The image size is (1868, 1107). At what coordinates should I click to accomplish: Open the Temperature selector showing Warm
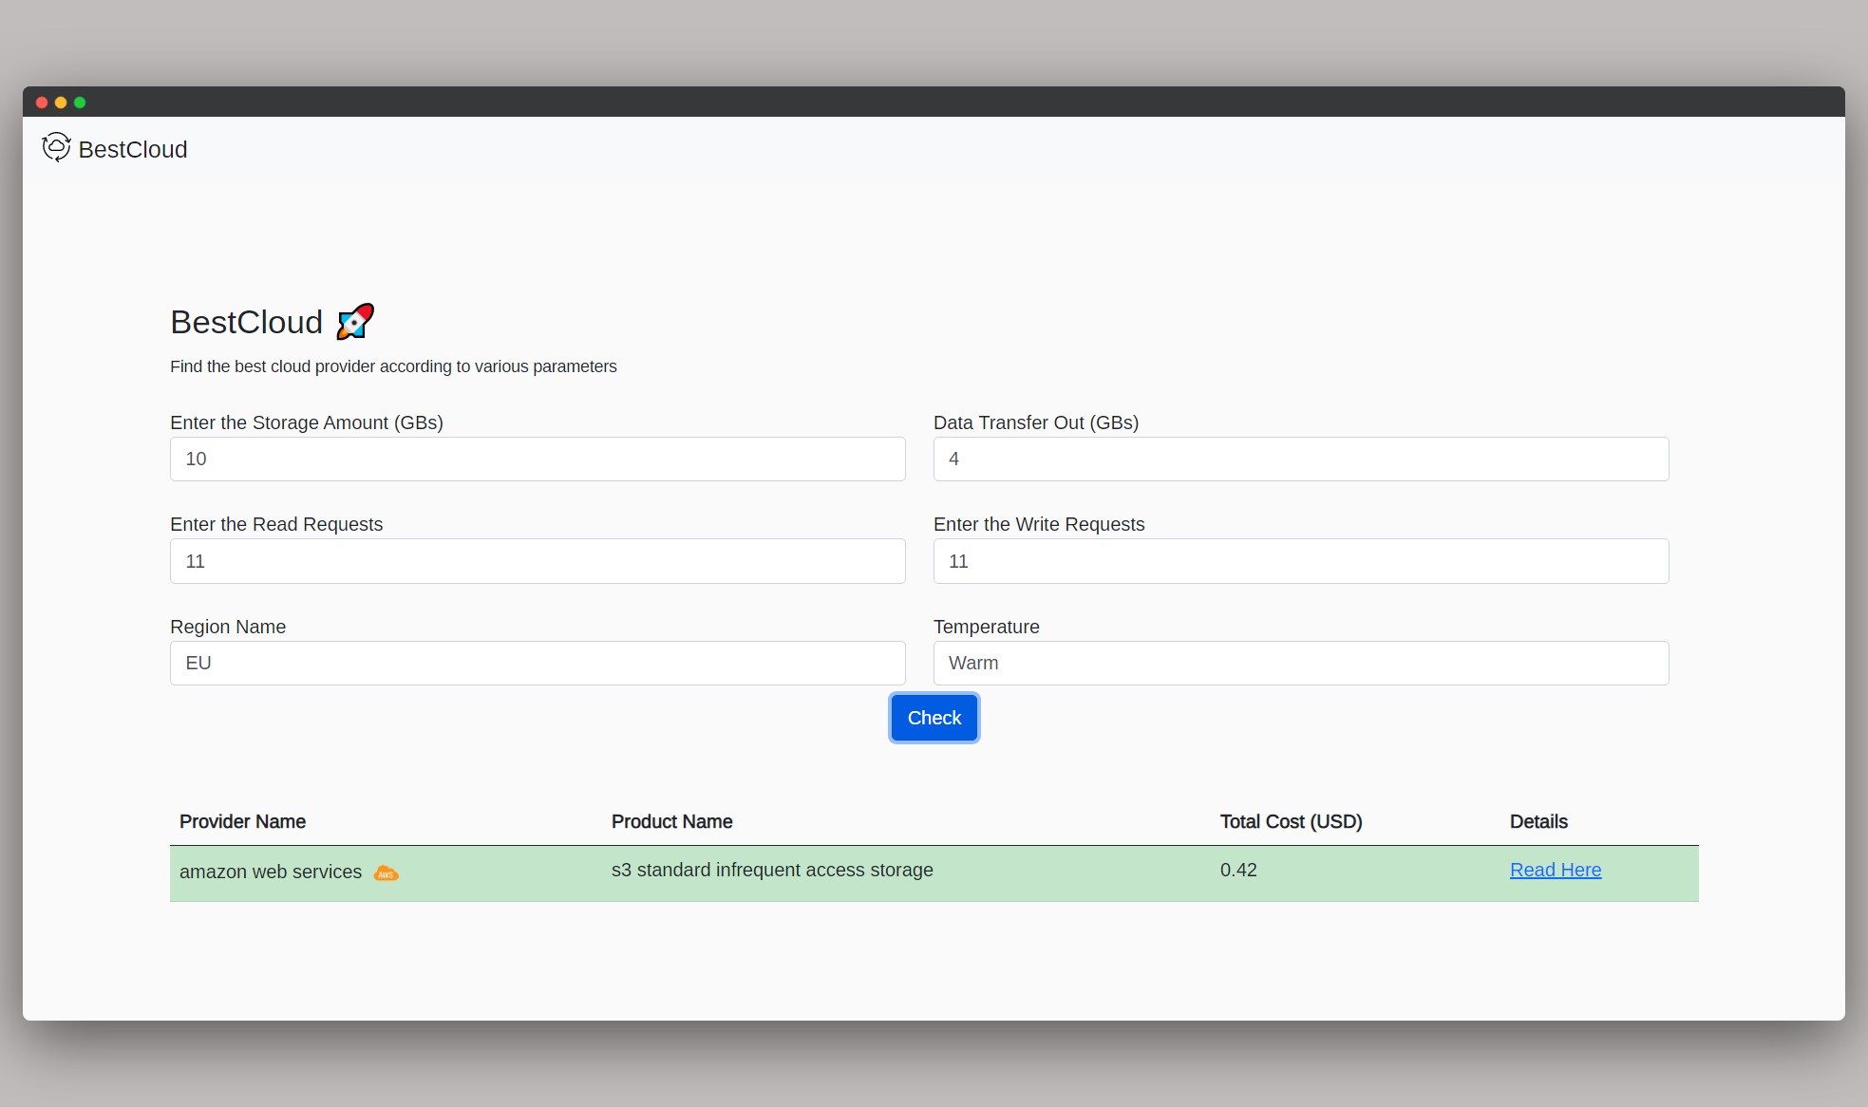[1300, 663]
